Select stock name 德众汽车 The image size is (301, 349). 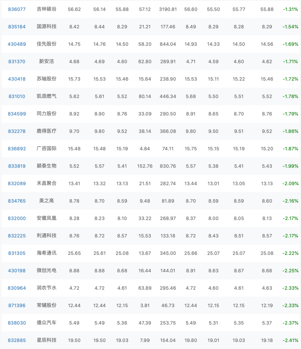(x=47, y=322)
